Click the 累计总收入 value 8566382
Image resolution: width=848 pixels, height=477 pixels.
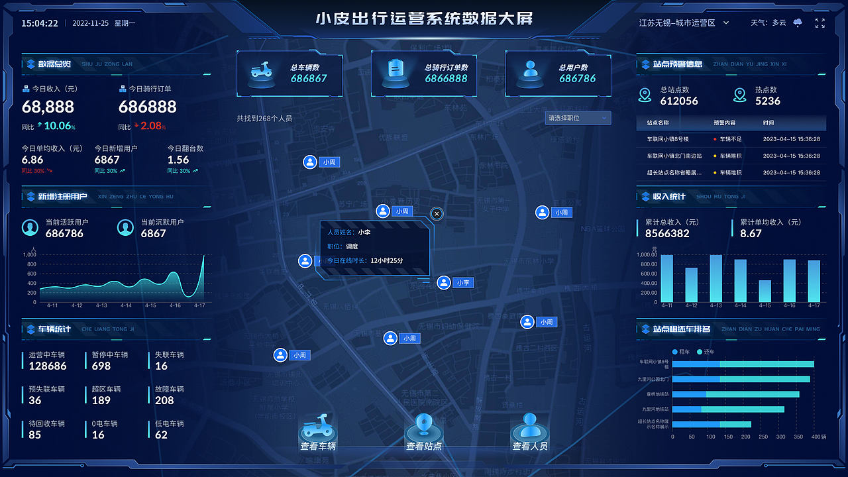pyautogui.click(x=667, y=233)
